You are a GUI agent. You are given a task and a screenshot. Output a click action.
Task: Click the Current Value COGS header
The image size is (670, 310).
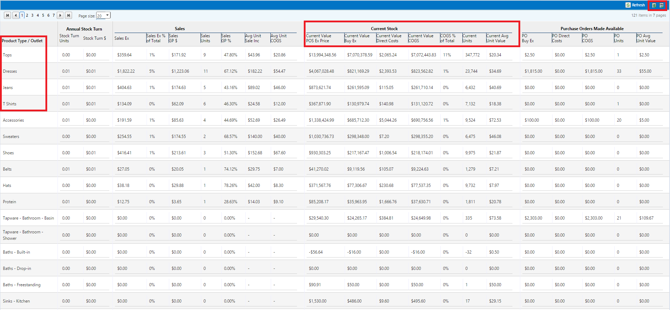[421, 38]
